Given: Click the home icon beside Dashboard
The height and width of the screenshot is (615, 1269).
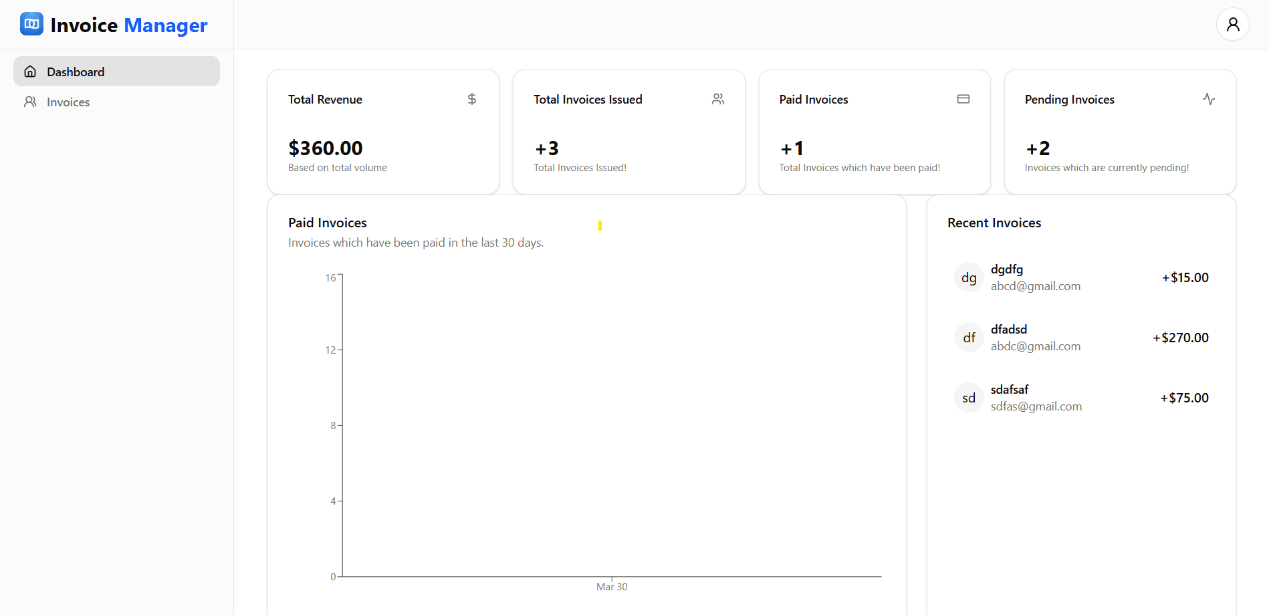Looking at the screenshot, I should click(x=30, y=72).
